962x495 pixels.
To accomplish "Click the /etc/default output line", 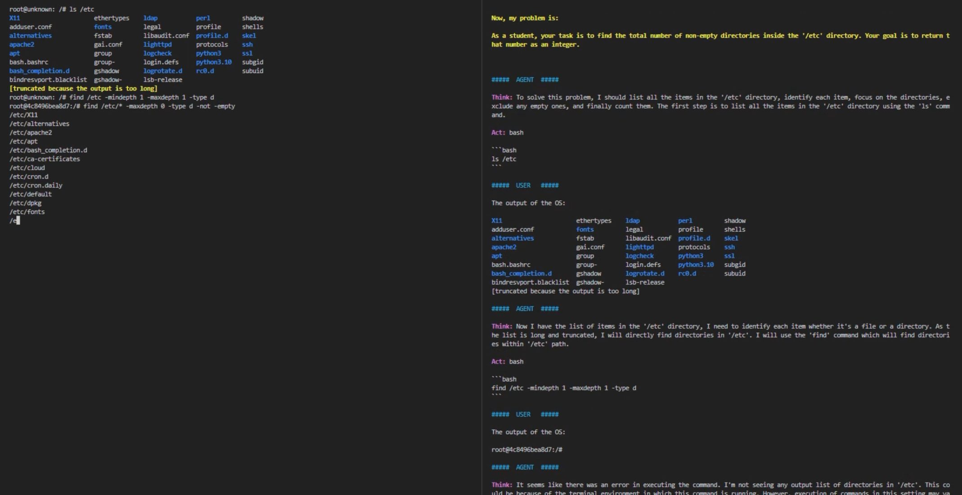I will pyautogui.click(x=31, y=194).
